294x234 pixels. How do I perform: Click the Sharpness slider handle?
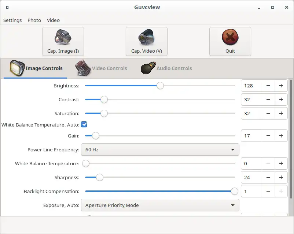100,177
